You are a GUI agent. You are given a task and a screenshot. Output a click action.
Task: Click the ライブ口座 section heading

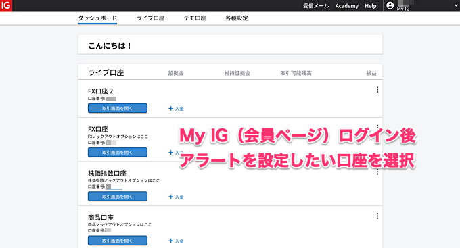(x=106, y=72)
